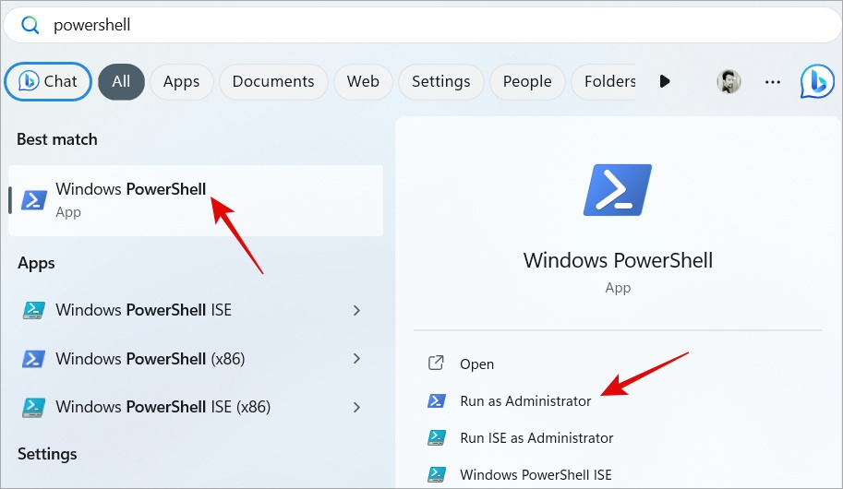The image size is (843, 489).
Task: Expand Windows PowerShell ISE result chevron
Action: (x=356, y=310)
